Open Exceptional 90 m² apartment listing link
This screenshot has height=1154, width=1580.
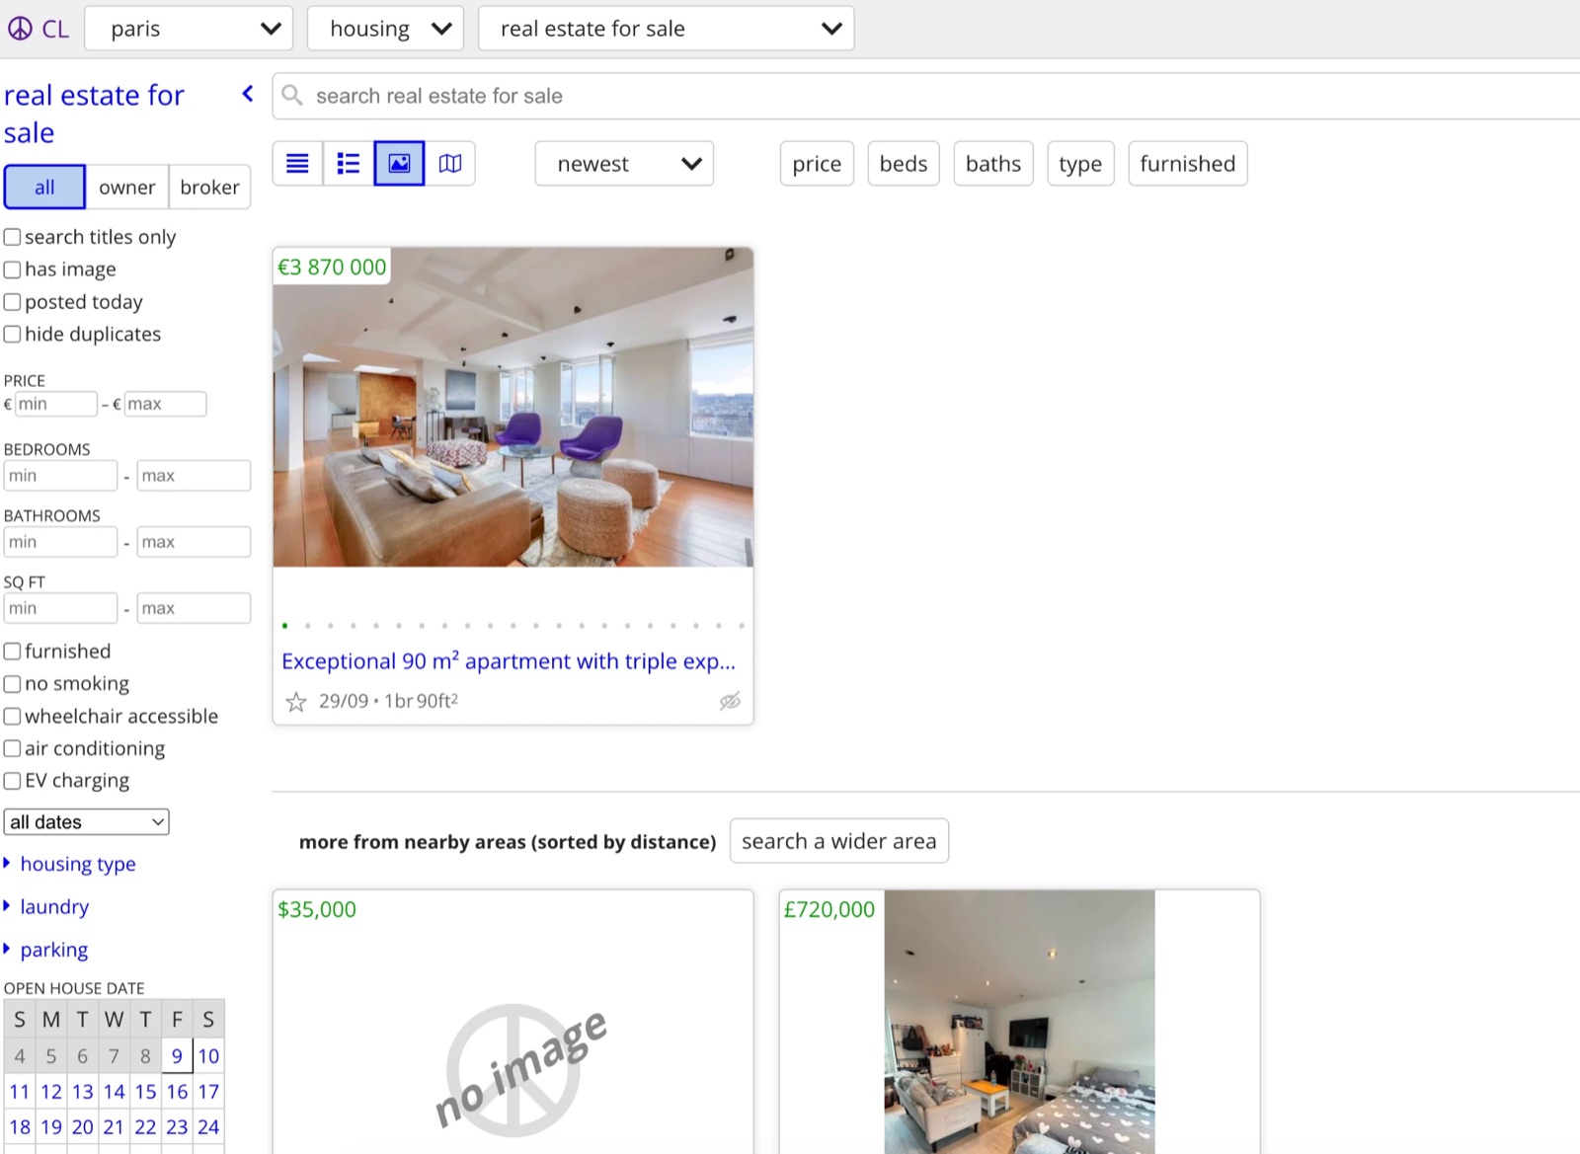pyautogui.click(x=509, y=660)
